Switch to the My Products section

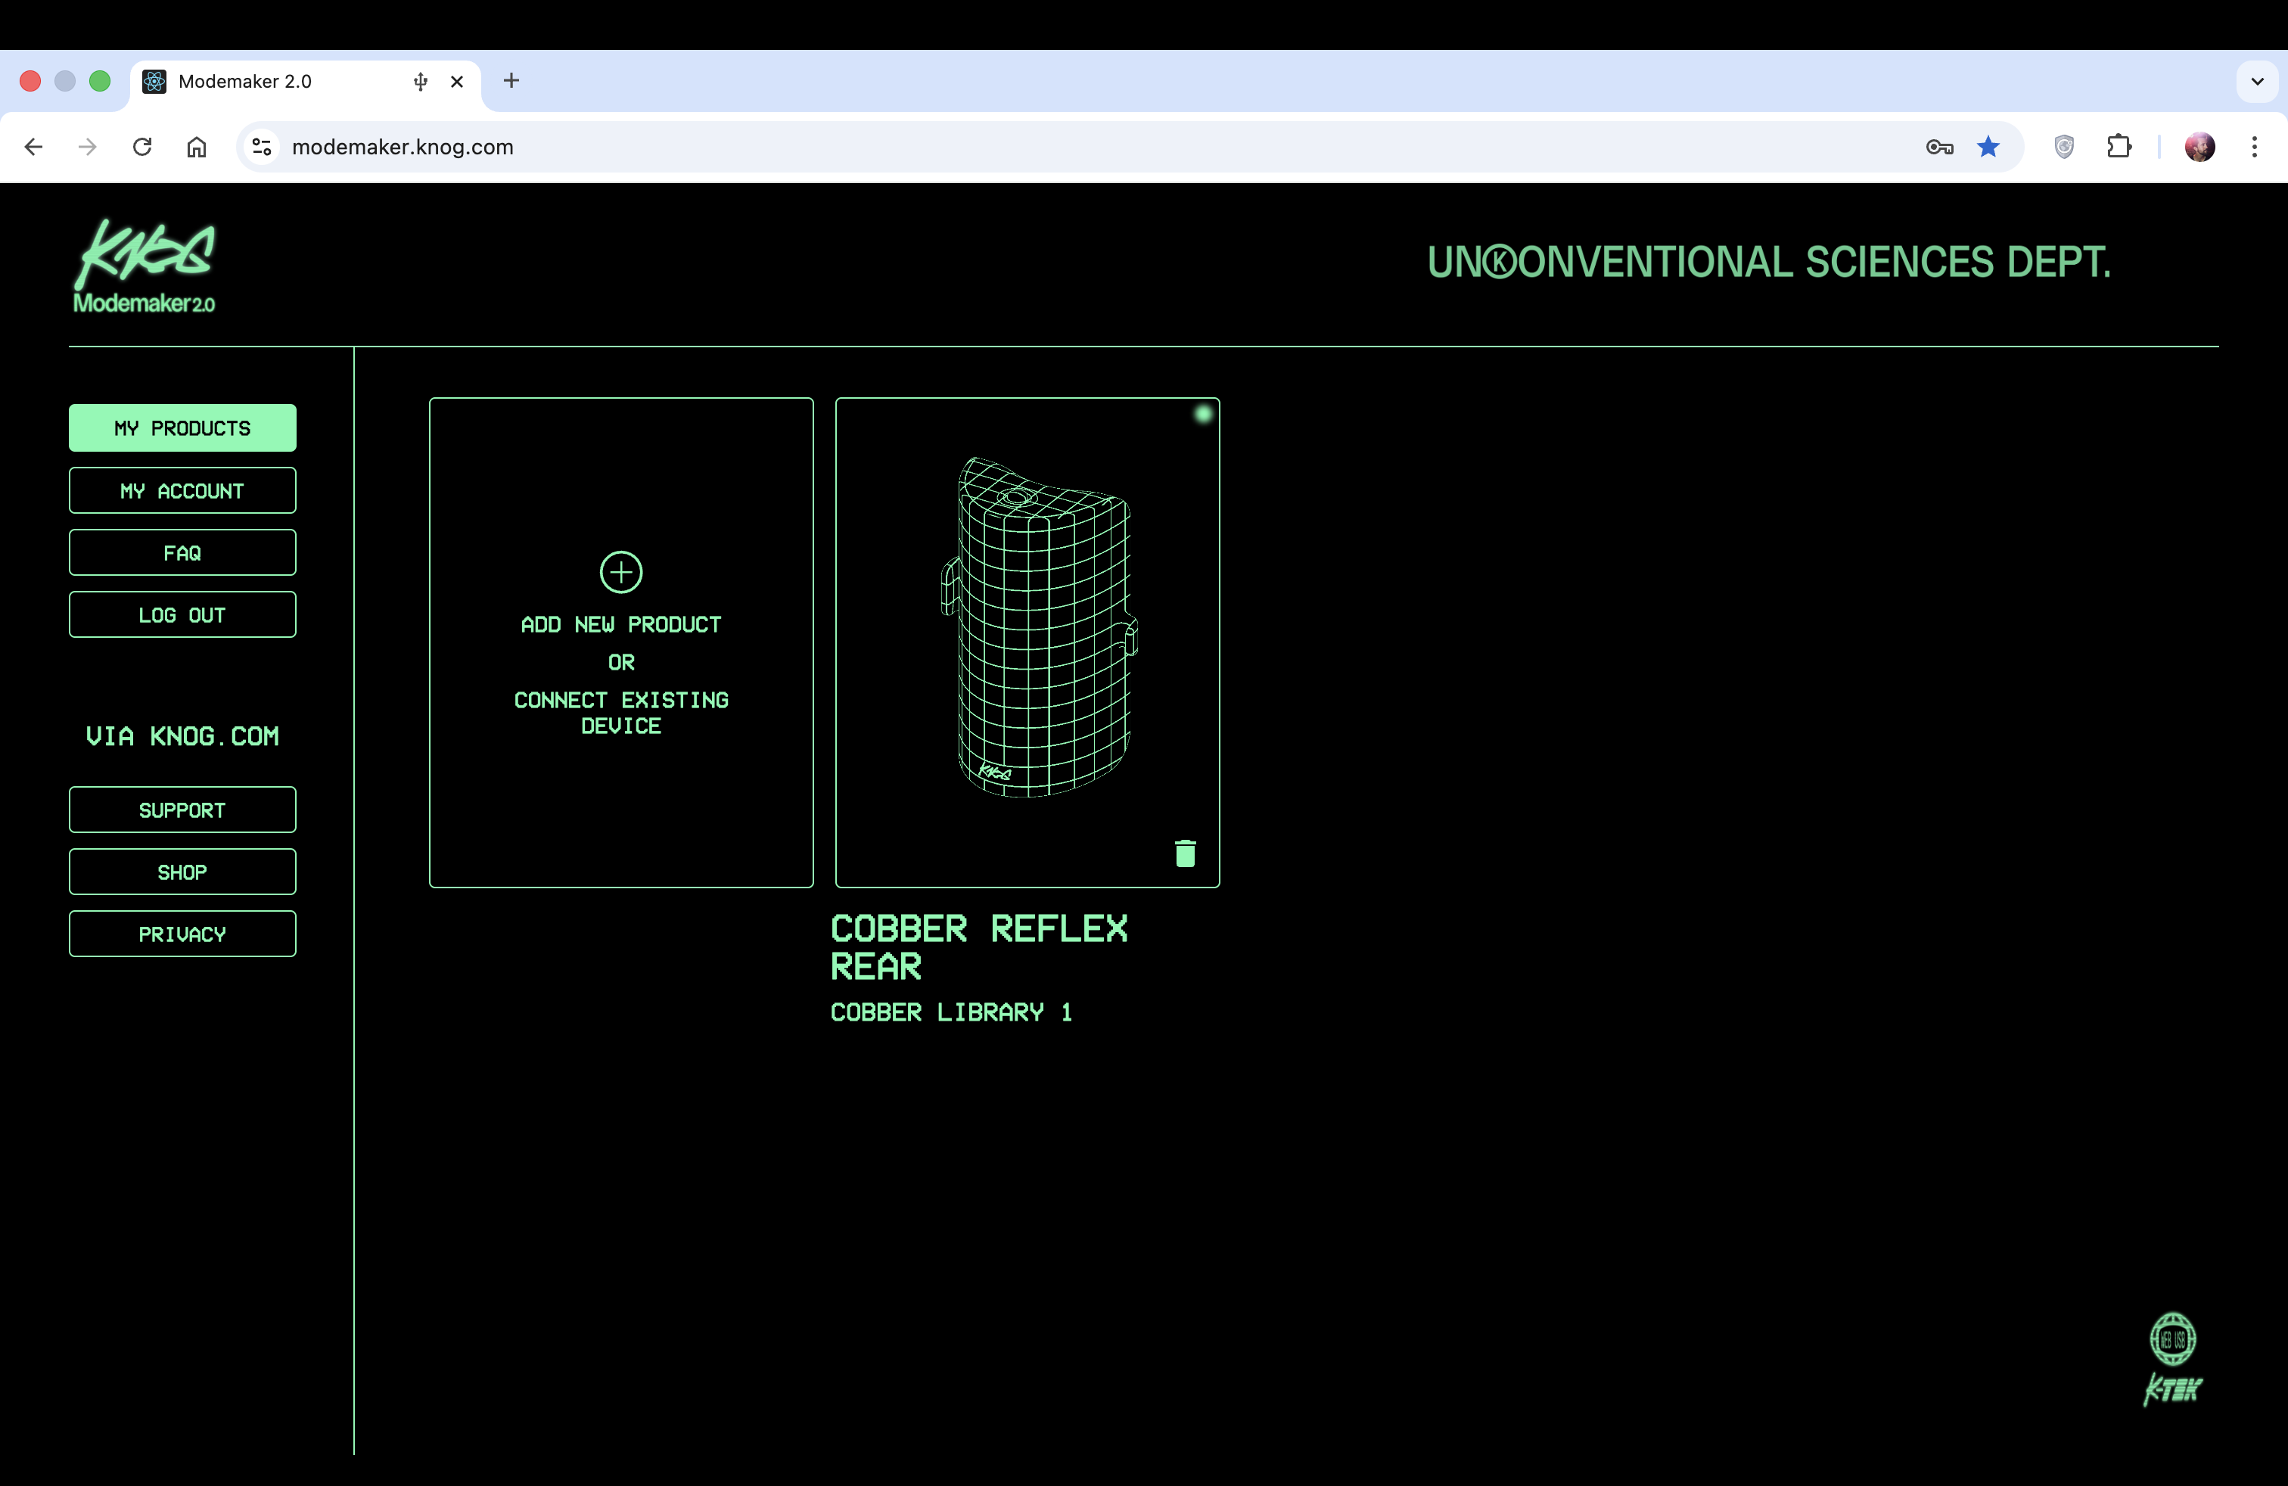tap(182, 427)
